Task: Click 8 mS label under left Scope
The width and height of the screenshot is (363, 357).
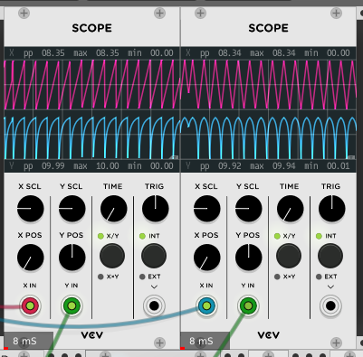Action: tap(24, 341)
